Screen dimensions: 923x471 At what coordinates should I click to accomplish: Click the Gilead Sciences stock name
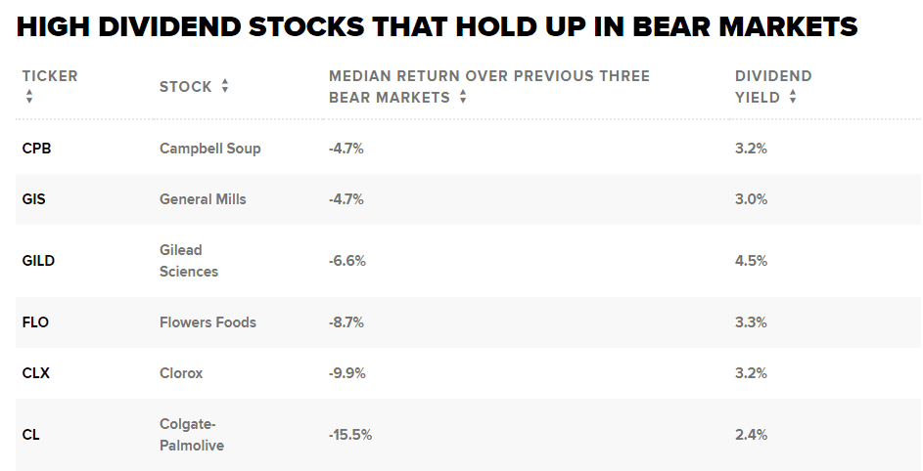tap(189, 261)
